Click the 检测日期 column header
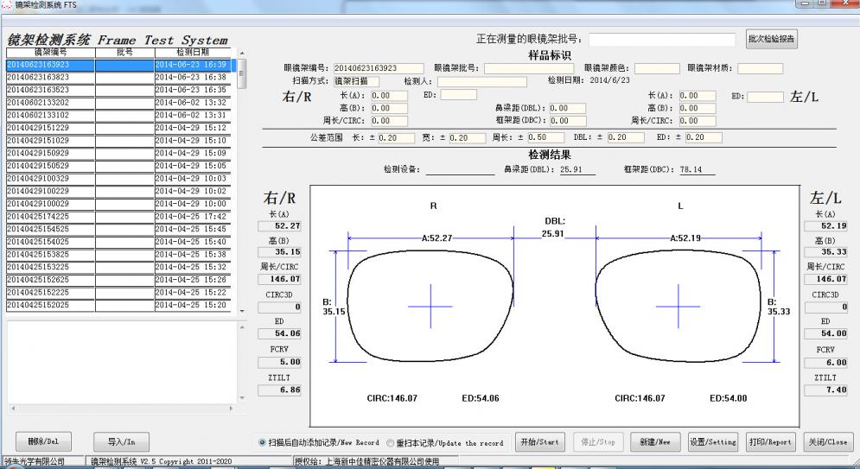The width and height of the screenshot is (860, 469). [193, 53]
